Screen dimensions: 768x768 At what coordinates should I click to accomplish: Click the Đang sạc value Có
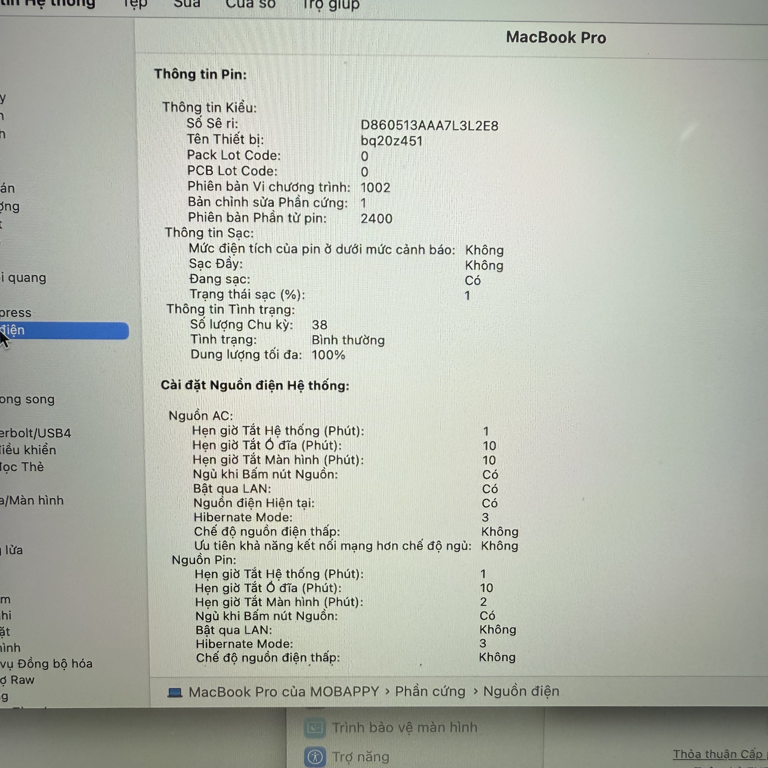tap(473, 280)
